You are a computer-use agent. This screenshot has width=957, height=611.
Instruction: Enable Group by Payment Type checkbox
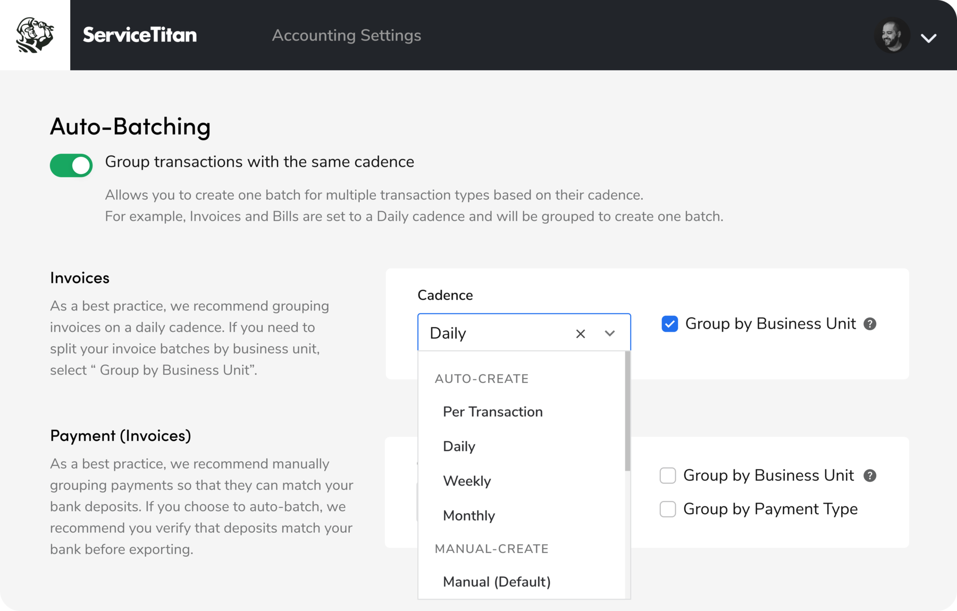click(x=668, y=509)
